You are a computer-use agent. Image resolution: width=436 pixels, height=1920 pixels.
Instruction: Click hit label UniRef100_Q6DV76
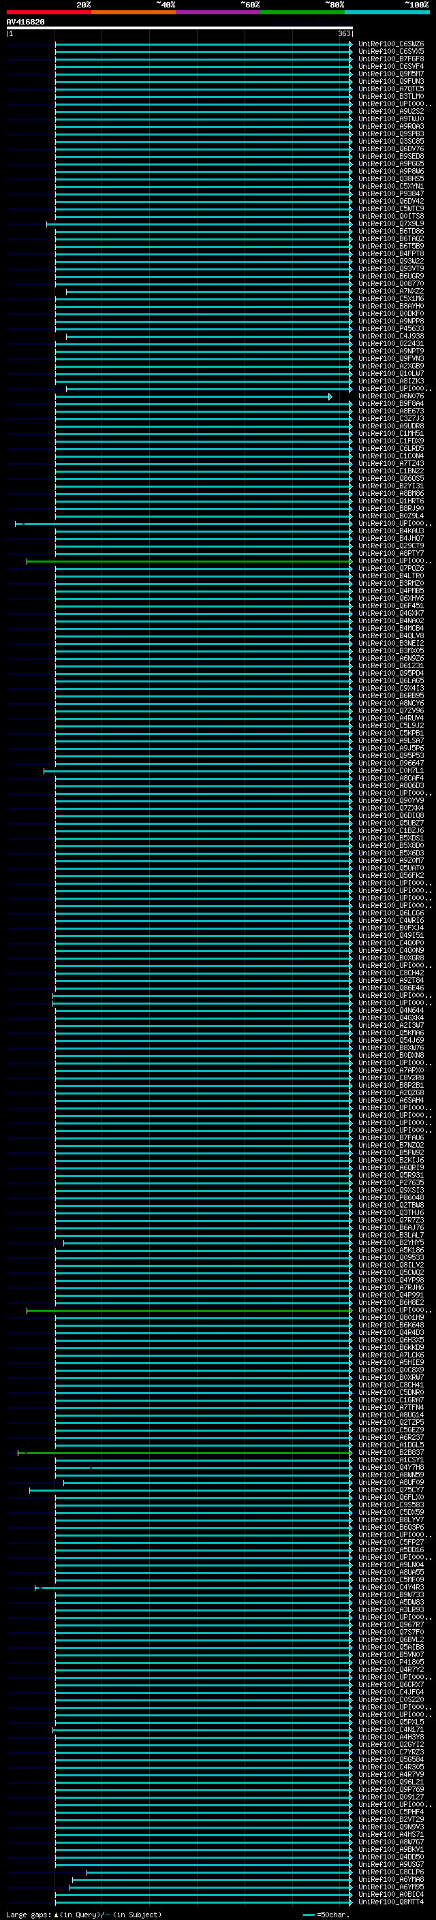(x=391, y=149)
